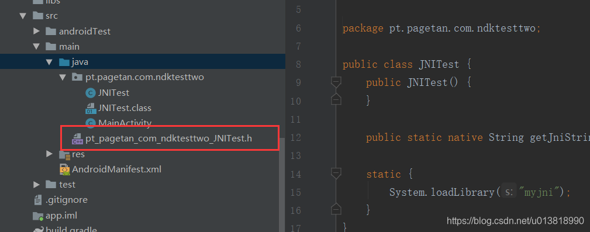Select the java folder row
Image resolution: width=590 pixels, height=232 pixels.
(143, 62)
